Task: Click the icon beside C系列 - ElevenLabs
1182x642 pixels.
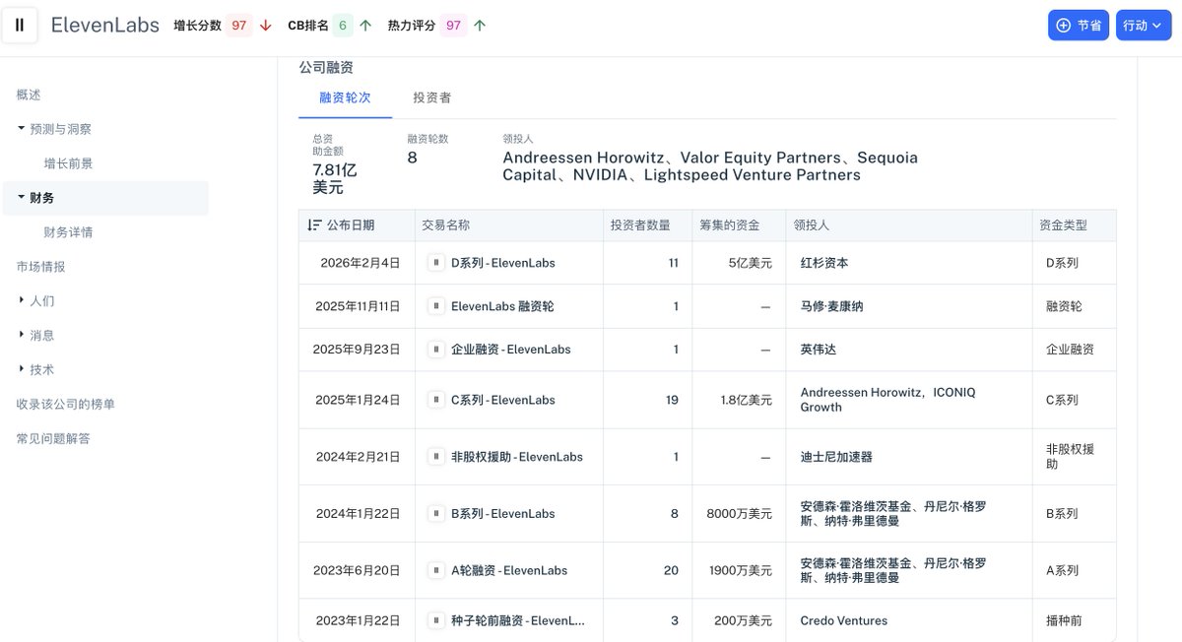Action: click(x=436, y=400)
